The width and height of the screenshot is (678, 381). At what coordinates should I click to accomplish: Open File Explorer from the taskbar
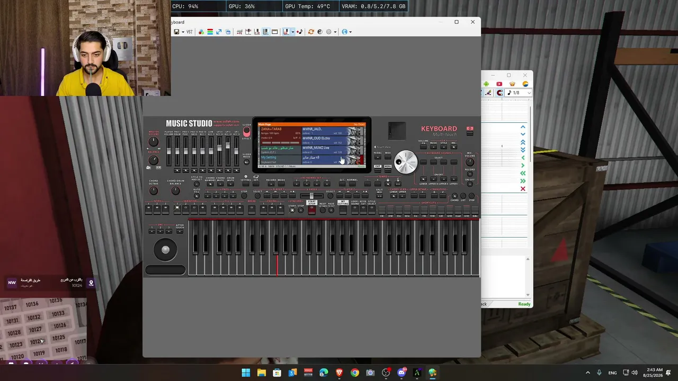click(x=261, y=373)
